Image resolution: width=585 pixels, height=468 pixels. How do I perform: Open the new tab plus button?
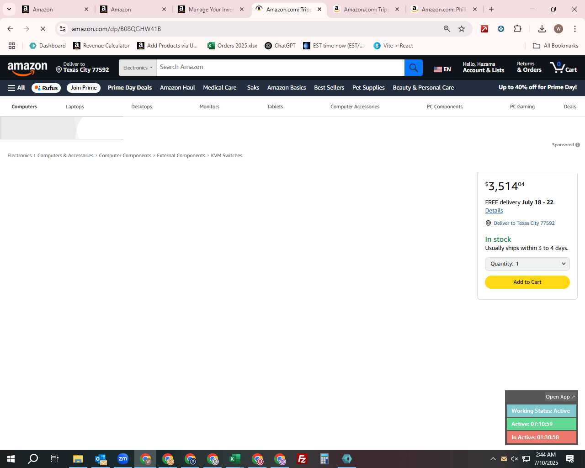[x=491, y=9]
